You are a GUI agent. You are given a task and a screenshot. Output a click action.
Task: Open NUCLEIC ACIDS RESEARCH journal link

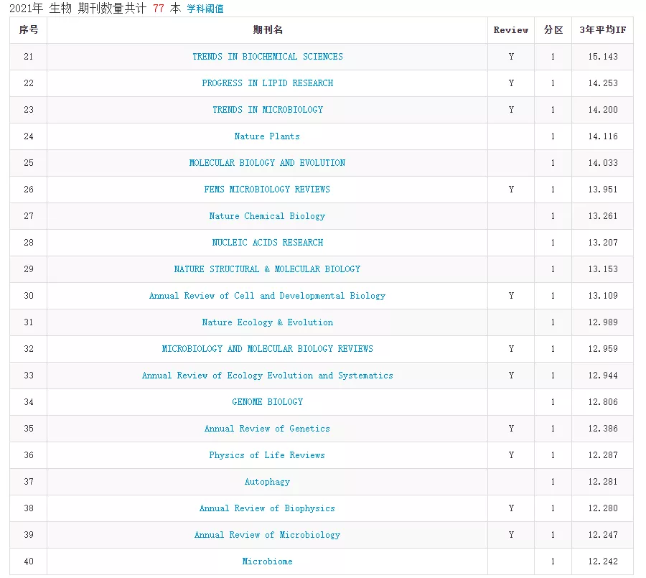267,243
